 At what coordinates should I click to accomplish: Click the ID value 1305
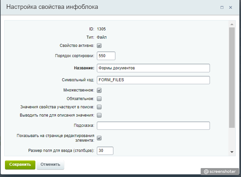click(101, 29)
